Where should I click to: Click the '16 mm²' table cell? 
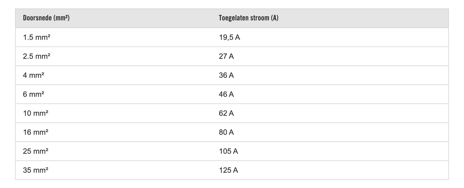point(35,132)
